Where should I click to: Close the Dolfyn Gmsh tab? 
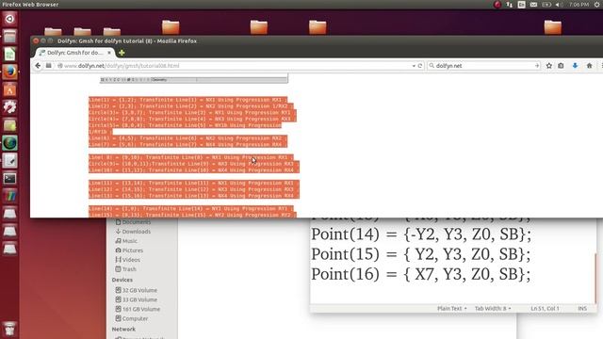tap(109, 53)
